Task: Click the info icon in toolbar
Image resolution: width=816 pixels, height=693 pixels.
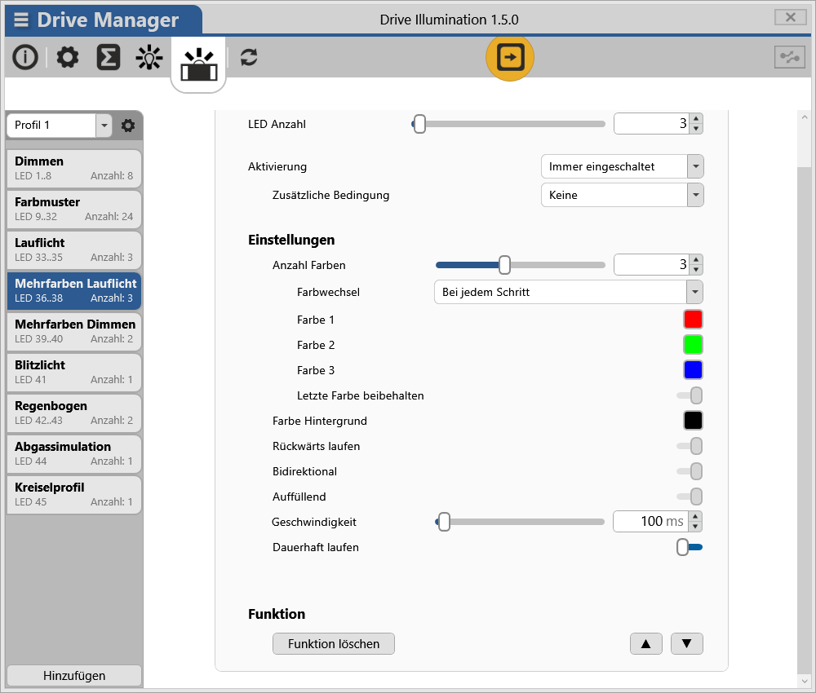Action: pyautogui.click(x=25, y=57)
